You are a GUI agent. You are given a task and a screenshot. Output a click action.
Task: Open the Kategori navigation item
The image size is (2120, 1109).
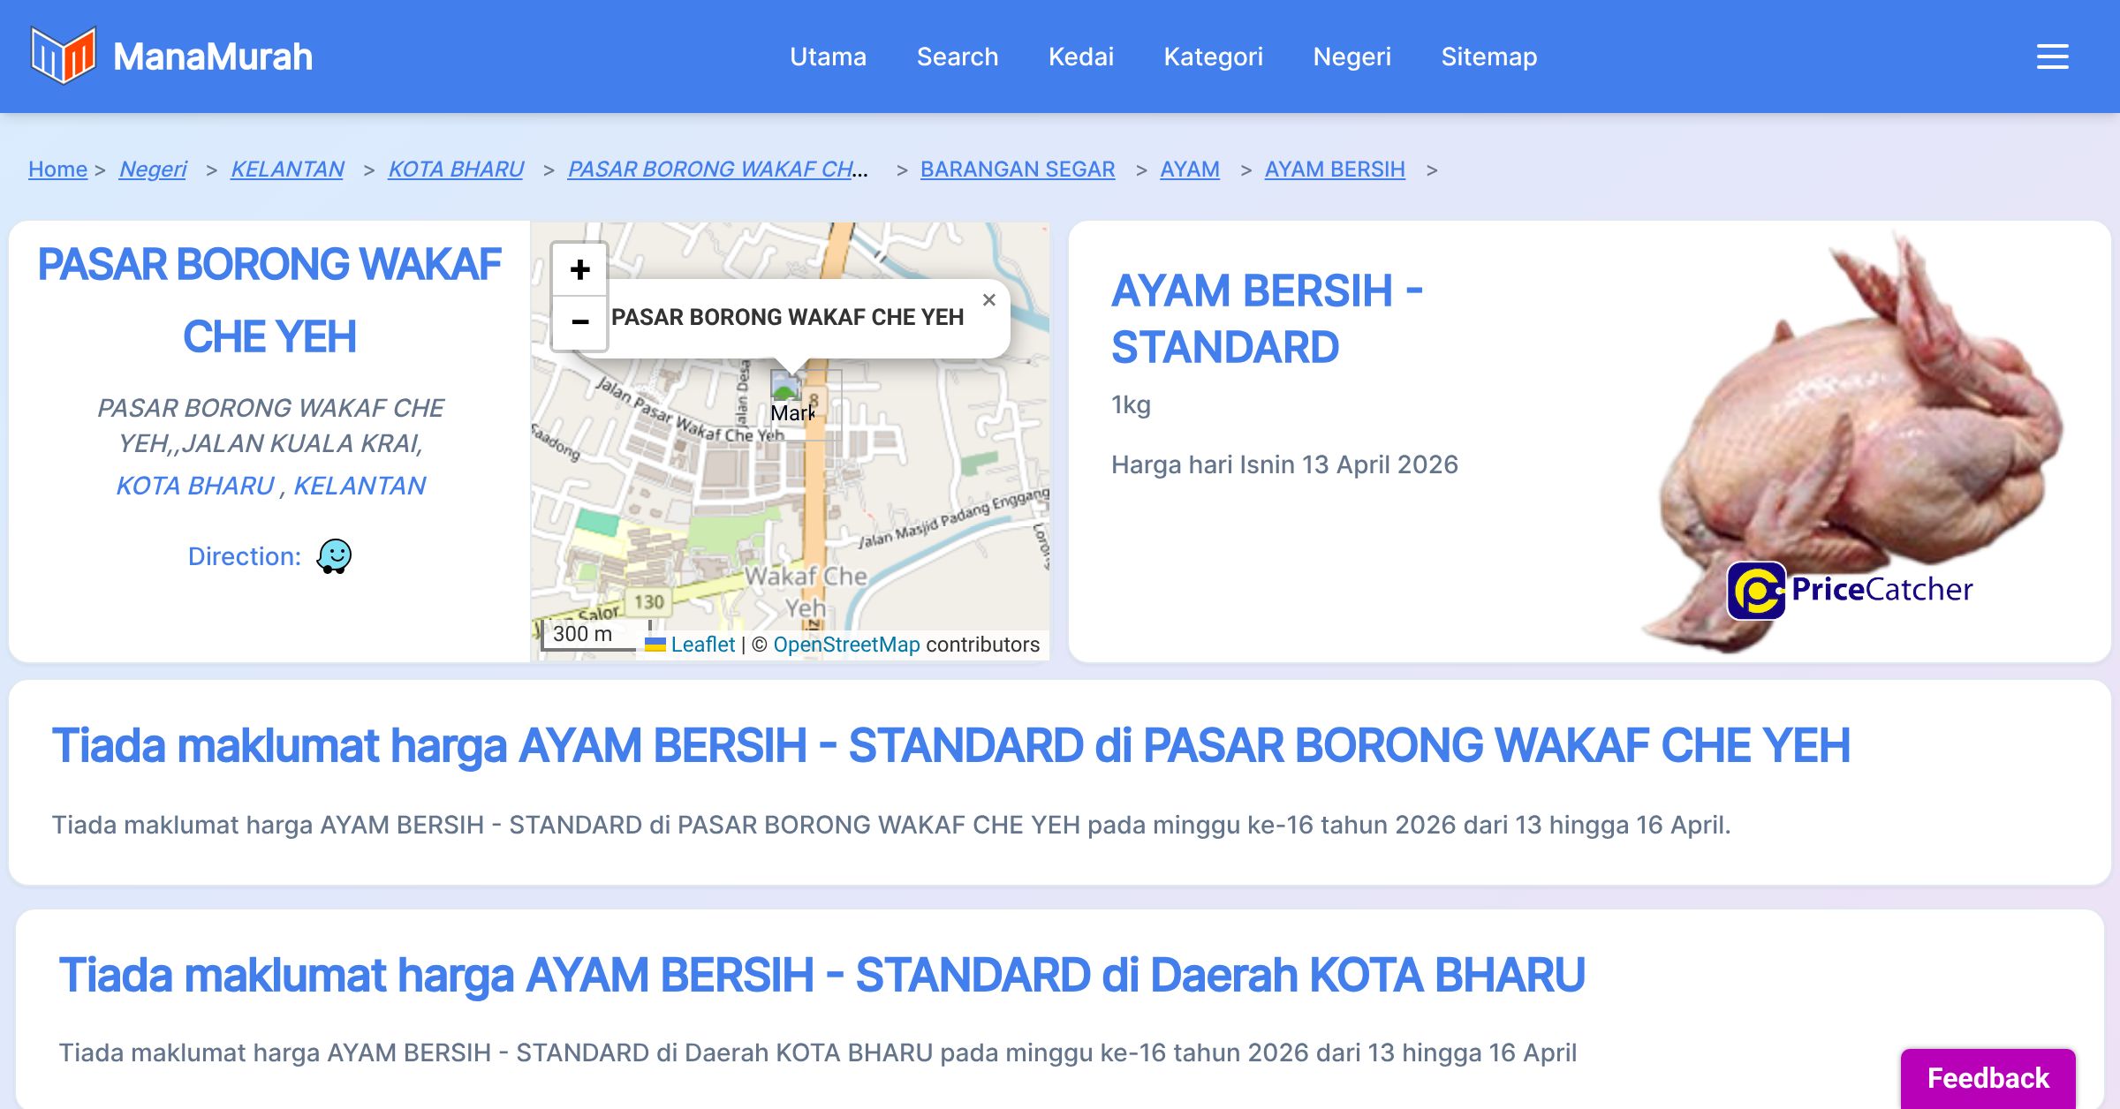pos(1213,57)
